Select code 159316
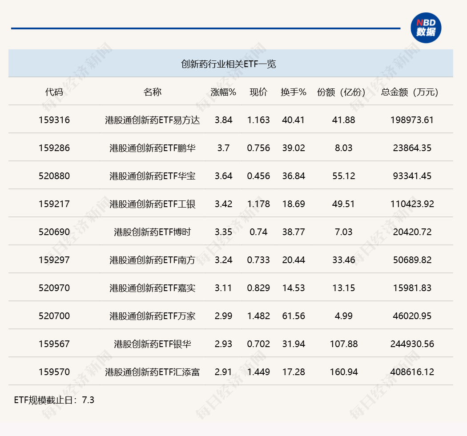This screenshot has height=436, width=467. pyautogui.click(x=54, y=120)
